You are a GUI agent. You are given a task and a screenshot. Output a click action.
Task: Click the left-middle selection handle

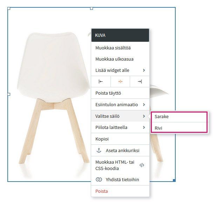(9, 94)
